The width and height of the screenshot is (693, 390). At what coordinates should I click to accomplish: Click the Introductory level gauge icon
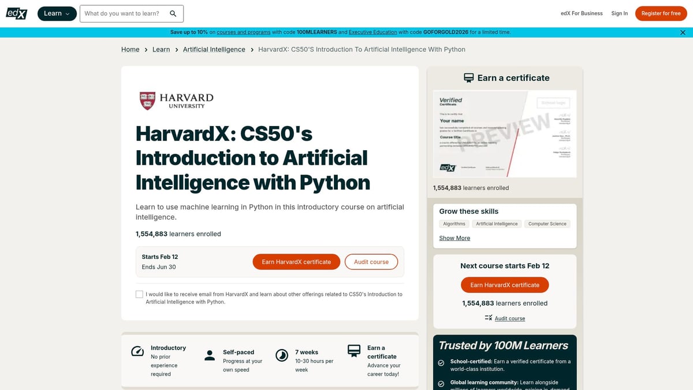[137, 351]
